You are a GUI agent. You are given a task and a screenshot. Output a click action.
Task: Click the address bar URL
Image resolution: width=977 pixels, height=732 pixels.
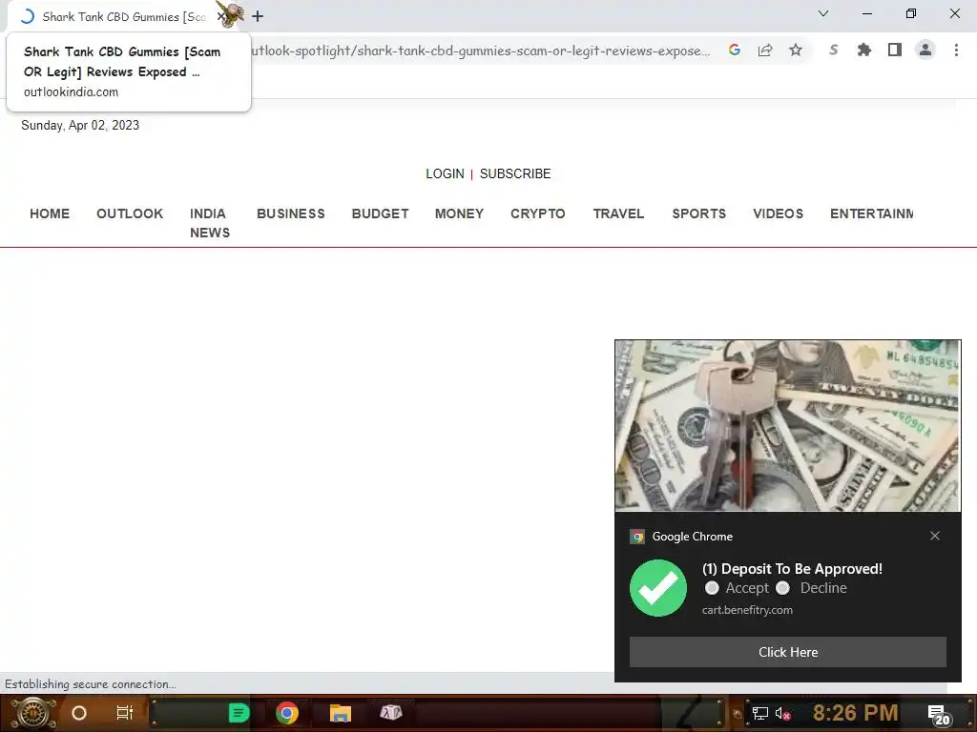pyautogui.click(x=480, y=51)
